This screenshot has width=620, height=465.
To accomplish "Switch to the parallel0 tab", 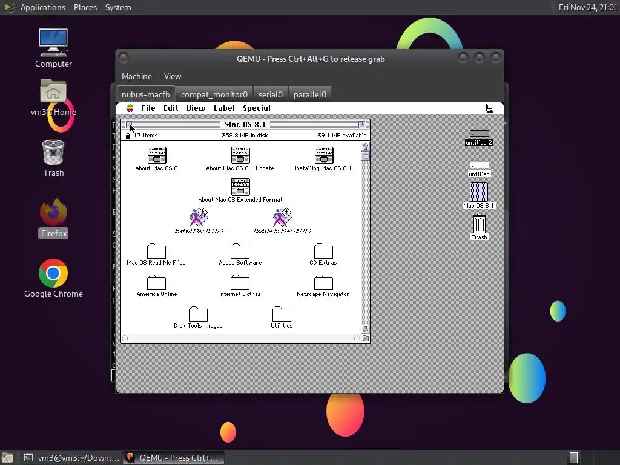I will coord(309,94).
